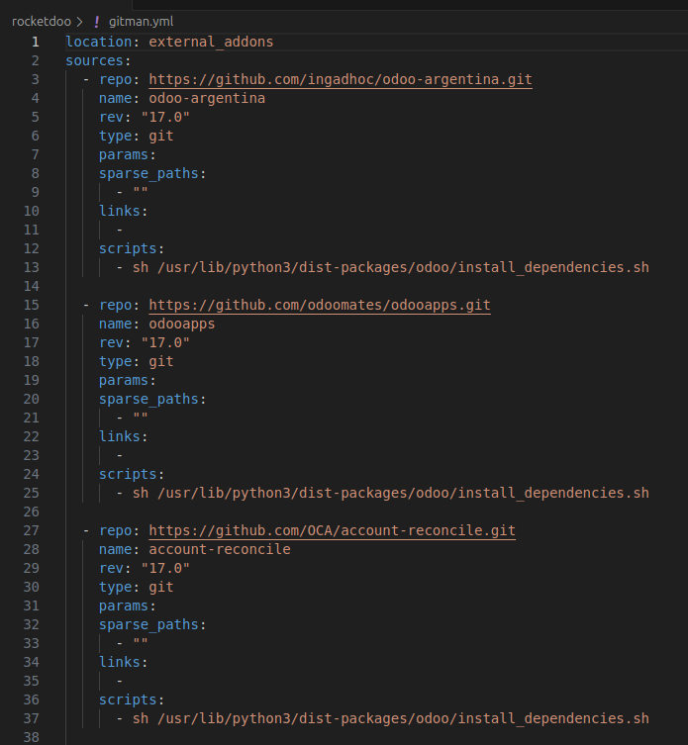Click the 'scripts' key on line 24
The height and width of the screenshot is (745, 688).
[128, 474]
